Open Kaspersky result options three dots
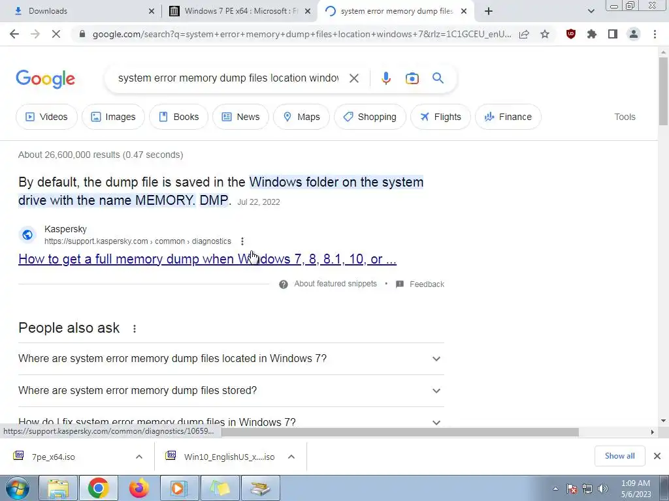Screen dimensions: 669x501 click(x=242, y=241)
